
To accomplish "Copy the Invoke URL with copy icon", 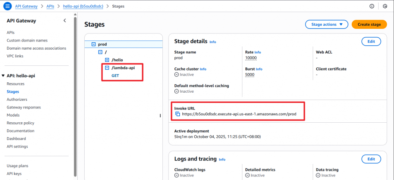I will tap(177, 114).
